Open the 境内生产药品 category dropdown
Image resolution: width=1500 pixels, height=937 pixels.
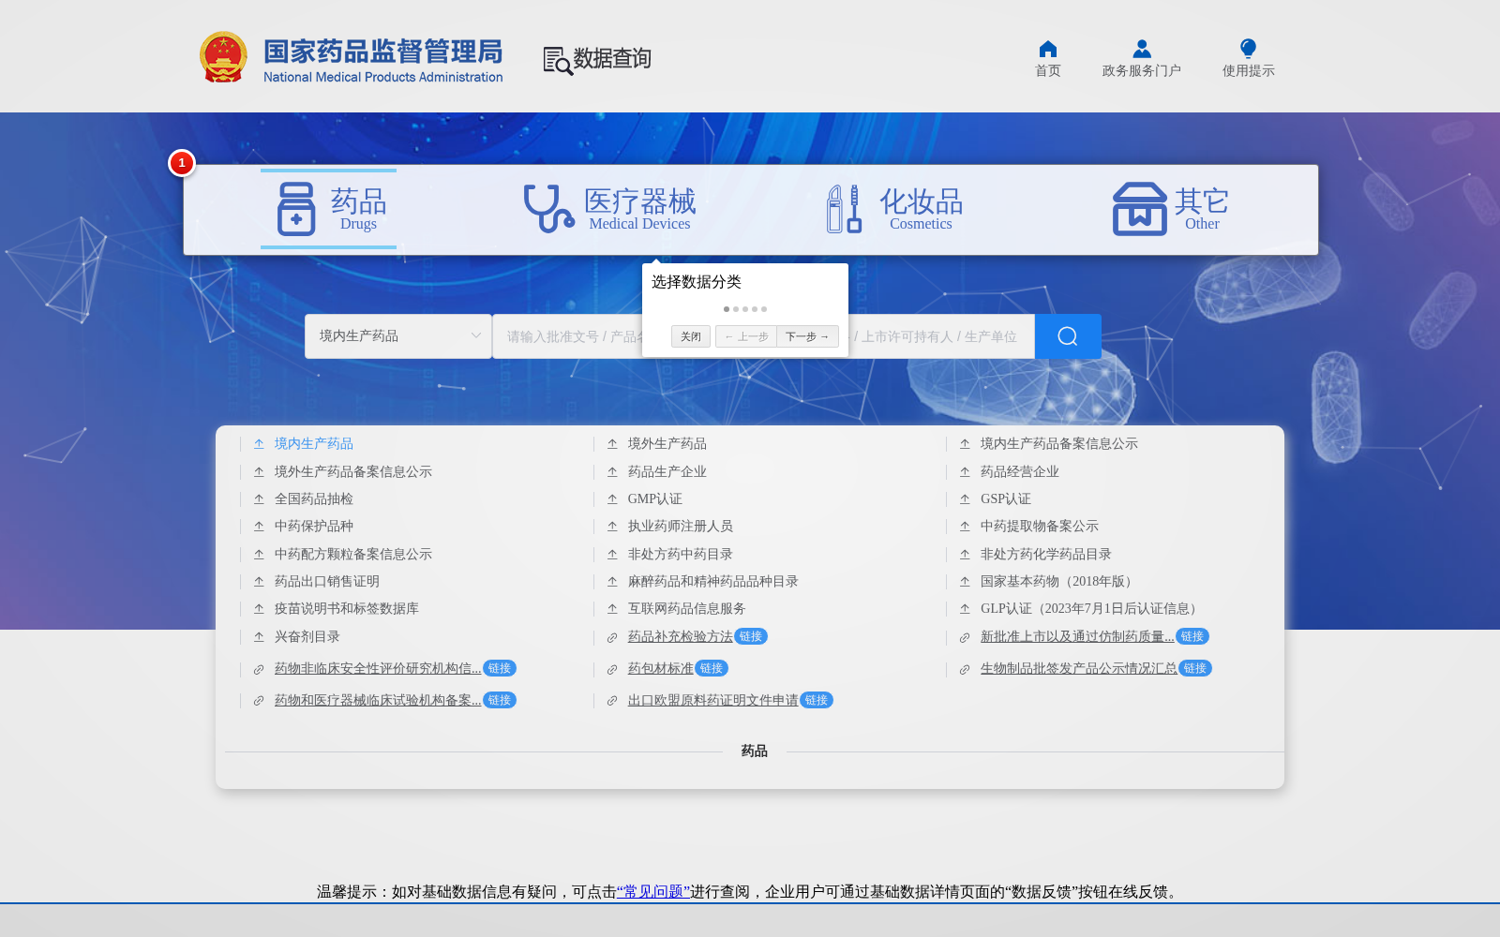click(x=398, y=336)
